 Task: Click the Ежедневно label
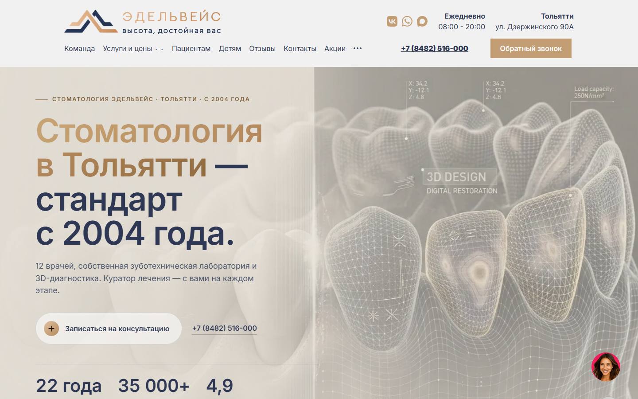click(465, 16)
